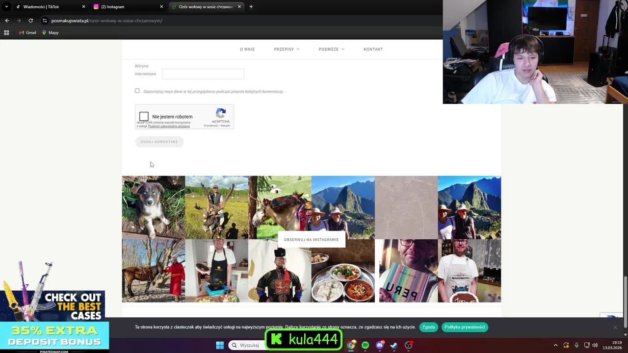Image resolution: width=628 pixels, height=353 pixels.
Task: Open the KONTAKT page
Action: [x=373, y=49]
